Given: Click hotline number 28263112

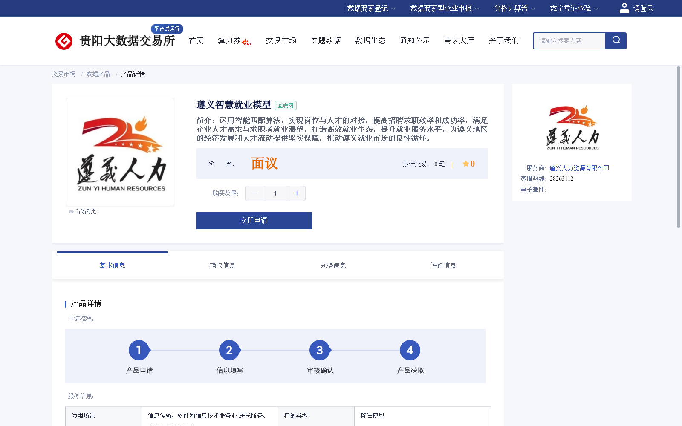Looking at the screenshot, I should 561,179.
